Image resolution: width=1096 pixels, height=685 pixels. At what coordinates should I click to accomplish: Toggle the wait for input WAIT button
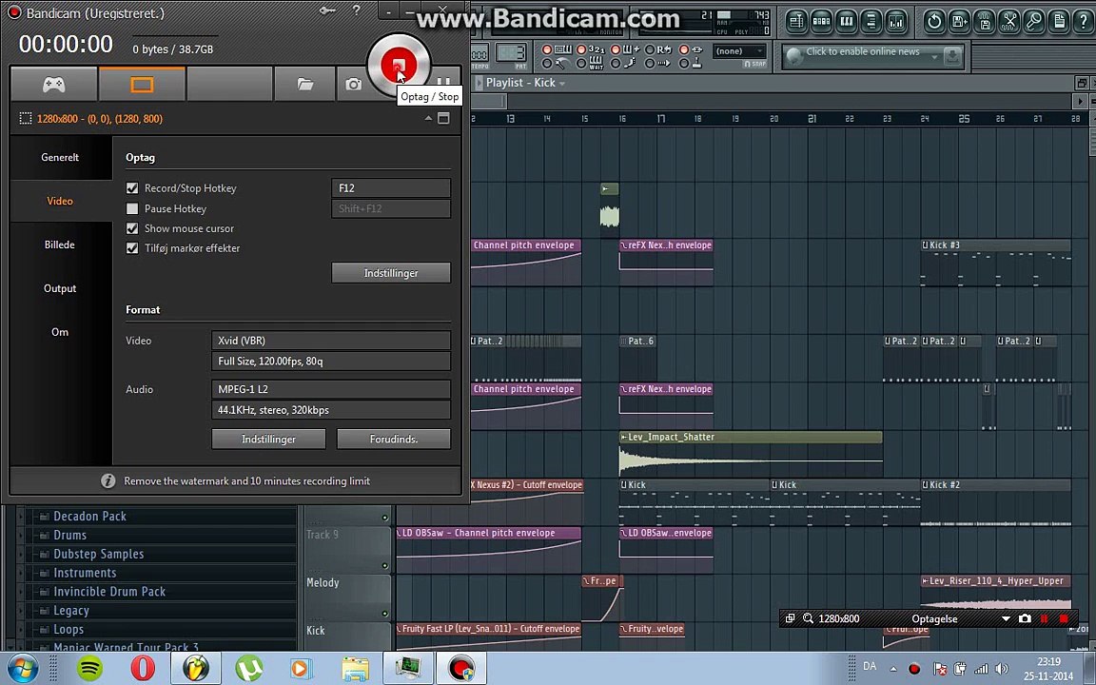592,64
